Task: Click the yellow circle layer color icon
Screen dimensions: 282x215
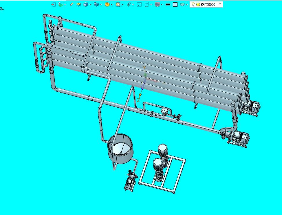Action: (198, 5)
